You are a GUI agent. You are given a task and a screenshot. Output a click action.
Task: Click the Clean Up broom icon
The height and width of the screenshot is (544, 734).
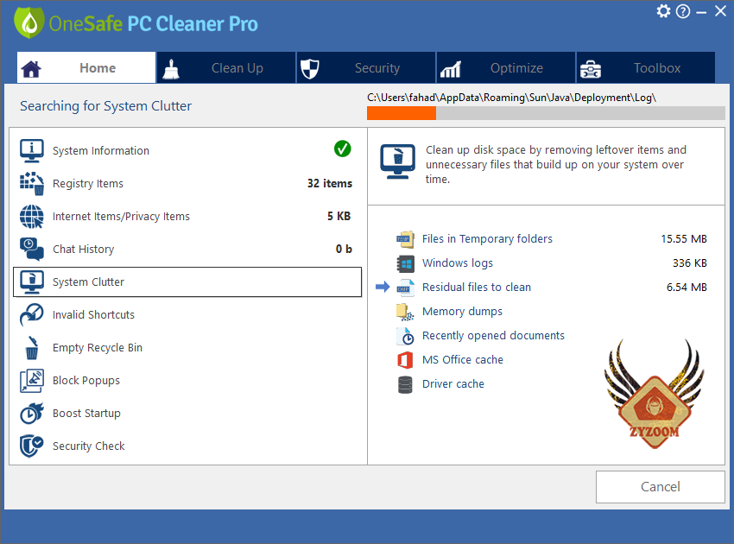(171, 69)
